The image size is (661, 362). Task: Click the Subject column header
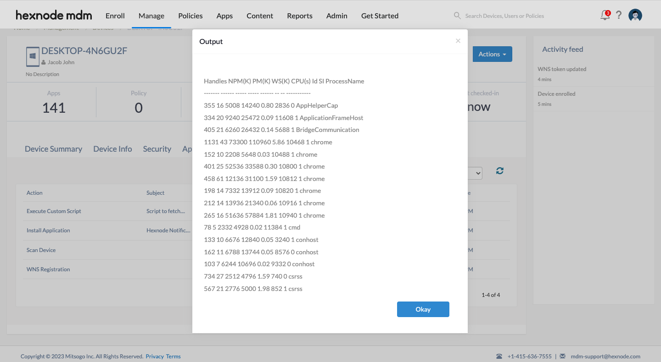tap(155, 193)
